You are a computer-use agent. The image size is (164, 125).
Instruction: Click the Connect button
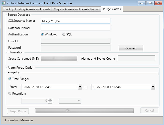[131, 48]
